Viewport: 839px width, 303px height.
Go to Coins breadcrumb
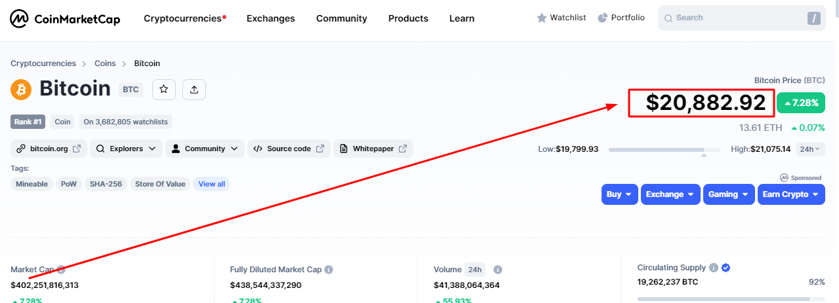105,63
